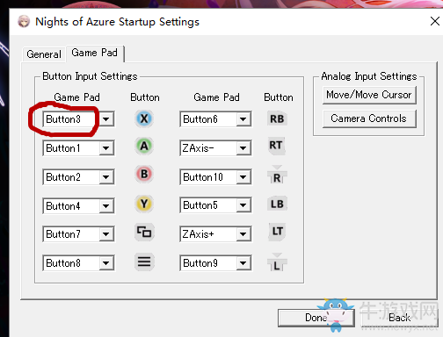Expand the Button3 dropdown arrow
The width and height of the screenshot is (443, 337).
tap(106, 119)
